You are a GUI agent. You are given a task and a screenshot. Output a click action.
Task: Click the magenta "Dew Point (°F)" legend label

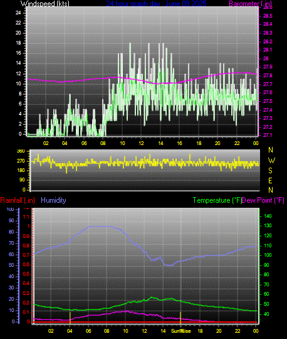(263, 200)
